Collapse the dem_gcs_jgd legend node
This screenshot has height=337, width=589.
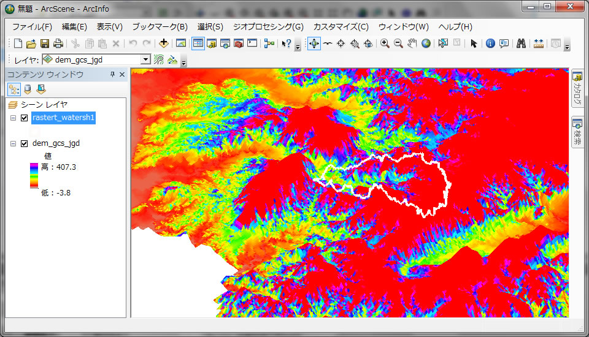tap(13, 143)
